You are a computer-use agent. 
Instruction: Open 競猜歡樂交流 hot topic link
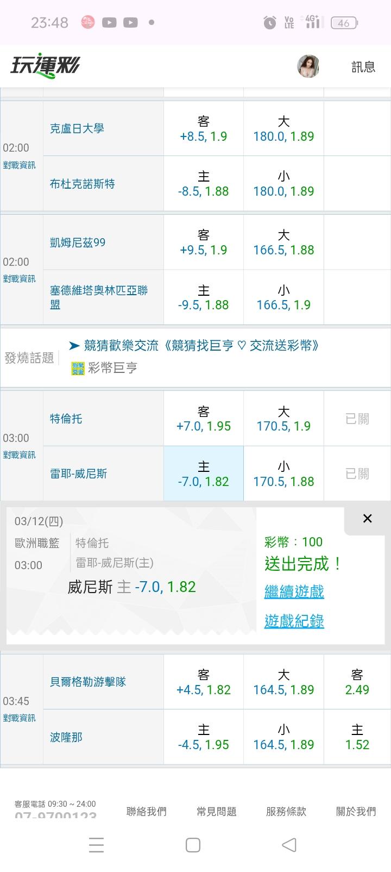pyautogui.click(x=201, y=345)
